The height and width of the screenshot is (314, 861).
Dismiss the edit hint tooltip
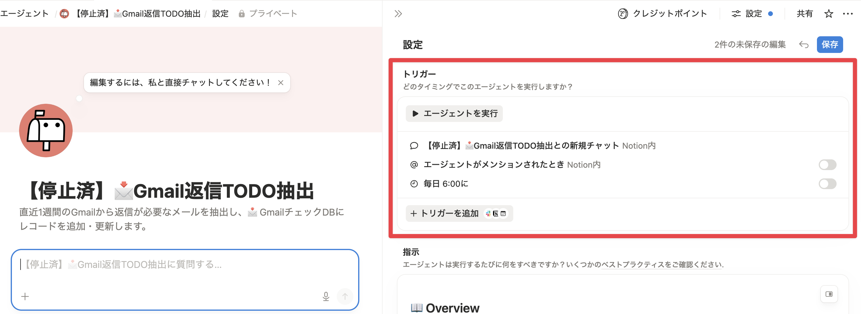point(281,83)
